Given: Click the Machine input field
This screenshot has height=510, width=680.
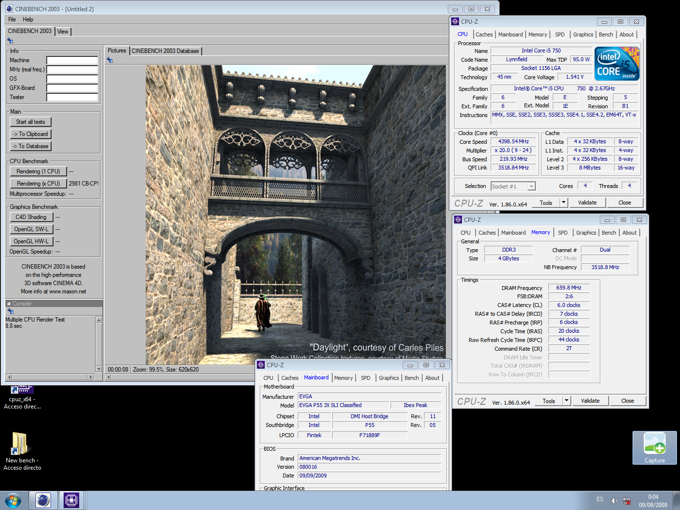Looking at the screenshot, I should coord(72,60).
